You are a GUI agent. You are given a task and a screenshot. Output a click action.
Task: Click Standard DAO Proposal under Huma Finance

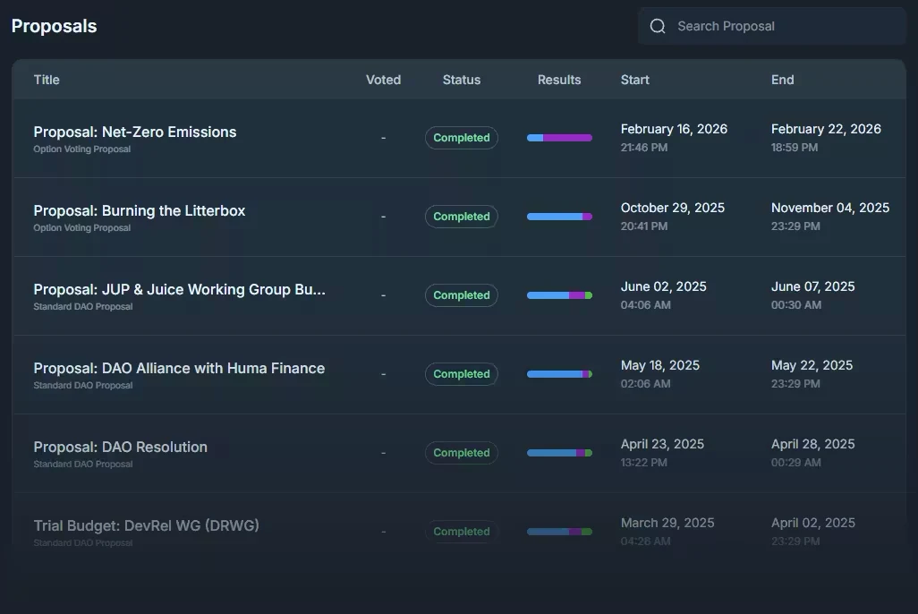tap(83, 386)
